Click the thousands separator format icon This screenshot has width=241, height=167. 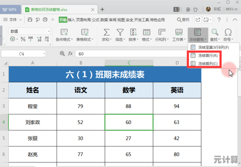pyautogui.click(x=30, y=39)
